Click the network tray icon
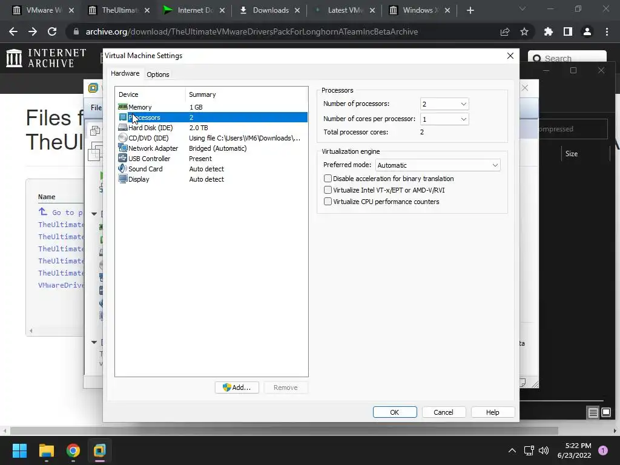Viewport: 620px width, 465px height. [529, 450]
